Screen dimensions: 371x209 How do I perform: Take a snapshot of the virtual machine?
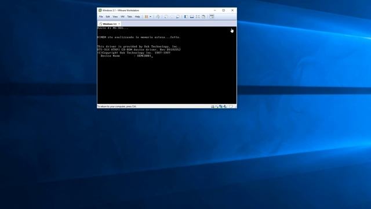tap(166, 17)
